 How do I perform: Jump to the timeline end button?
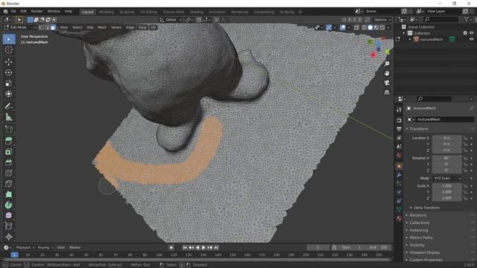(x=216, y=248)
